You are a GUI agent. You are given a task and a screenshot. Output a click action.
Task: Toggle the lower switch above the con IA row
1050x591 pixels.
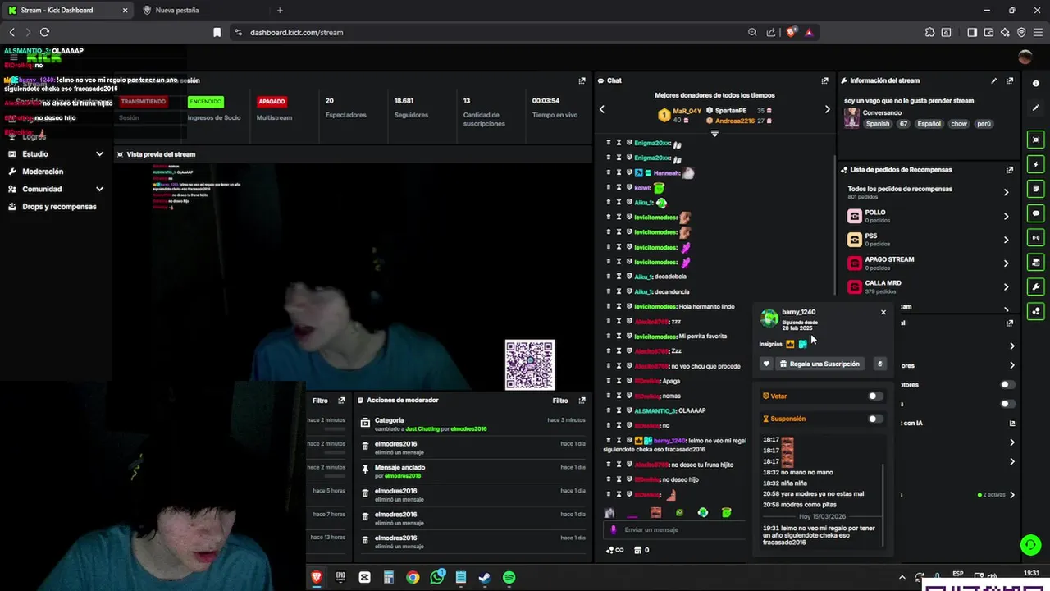click(x=1007, y=404)
